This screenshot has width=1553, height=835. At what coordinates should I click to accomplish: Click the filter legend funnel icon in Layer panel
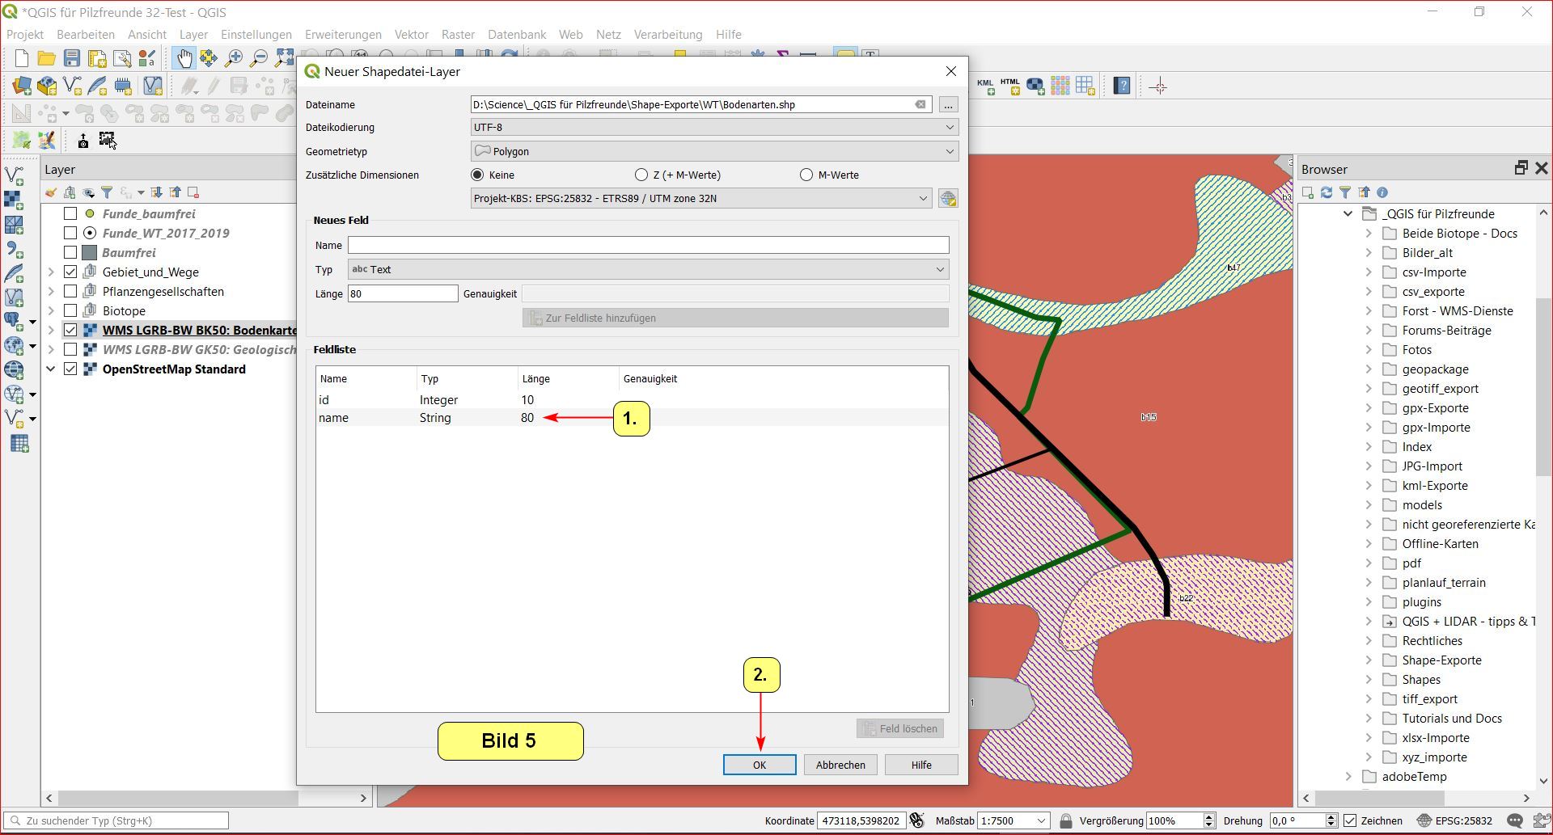[x=107, y=192]
